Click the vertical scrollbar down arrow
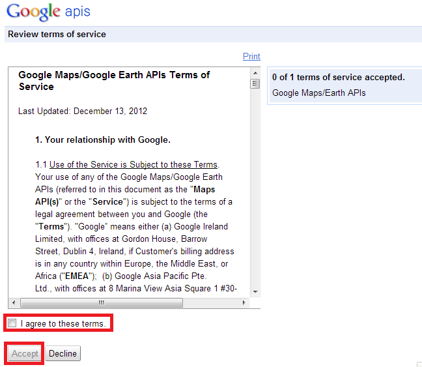422x367 pixels. (x=255, y=291)
